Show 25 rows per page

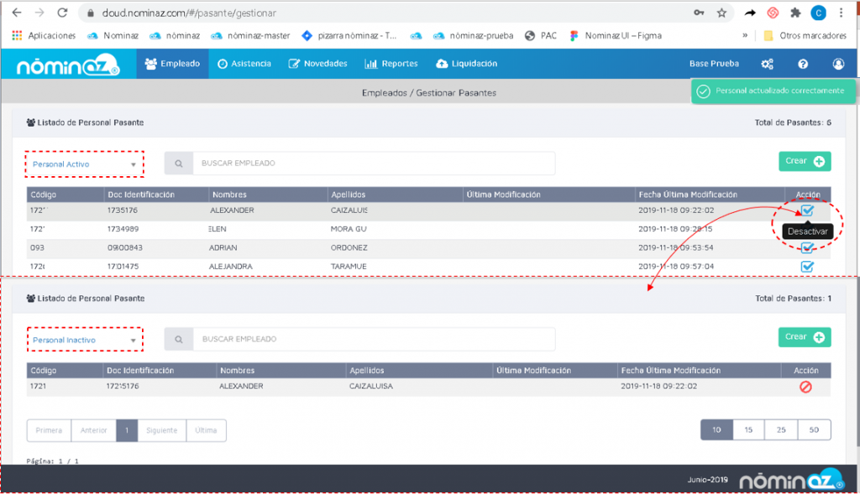781,430
